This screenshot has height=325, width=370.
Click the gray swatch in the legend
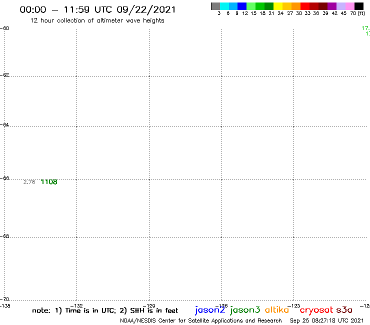215,6
